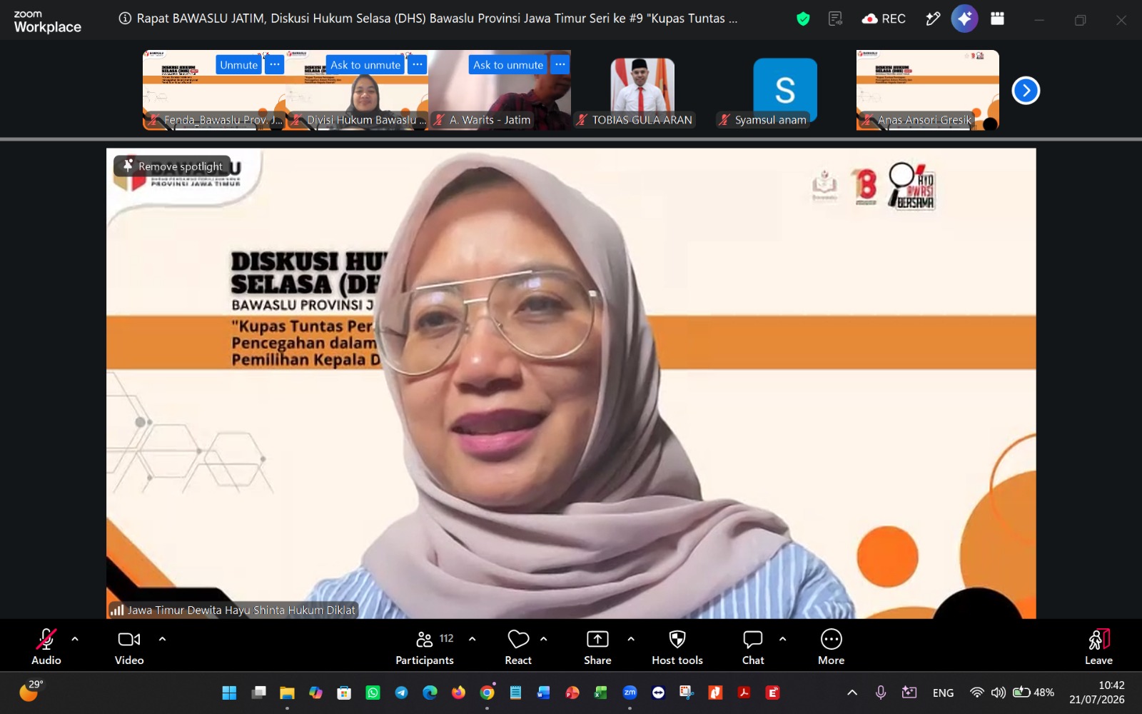This screenshot has height=714, width=1142.
Task: Expand the video options caret
Action: point(162,639)
